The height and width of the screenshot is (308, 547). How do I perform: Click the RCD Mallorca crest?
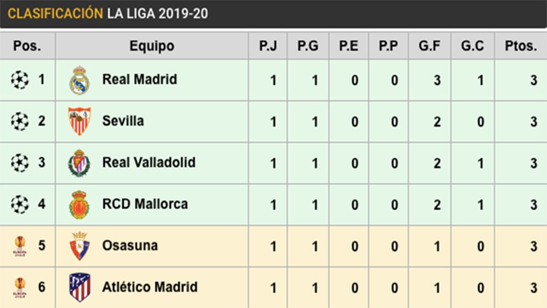tap(79, 204)
